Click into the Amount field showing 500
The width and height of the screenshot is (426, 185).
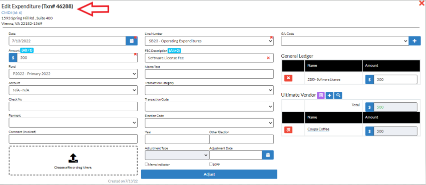pos(77,58)
